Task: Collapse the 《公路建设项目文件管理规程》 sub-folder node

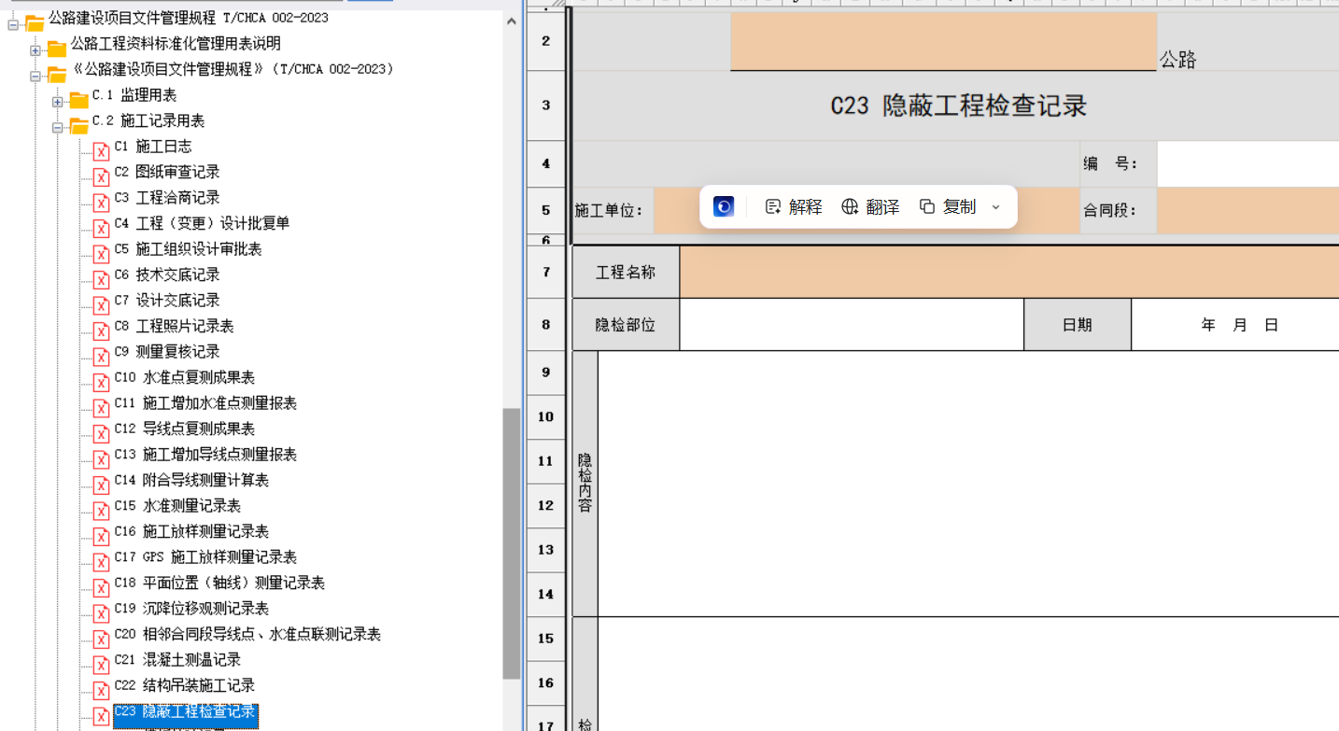Action: coord(35,76)
